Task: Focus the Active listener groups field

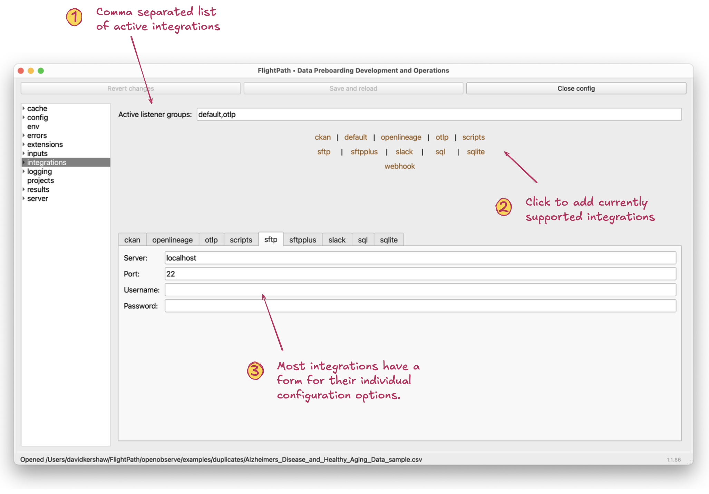Action: click(439, 115)
